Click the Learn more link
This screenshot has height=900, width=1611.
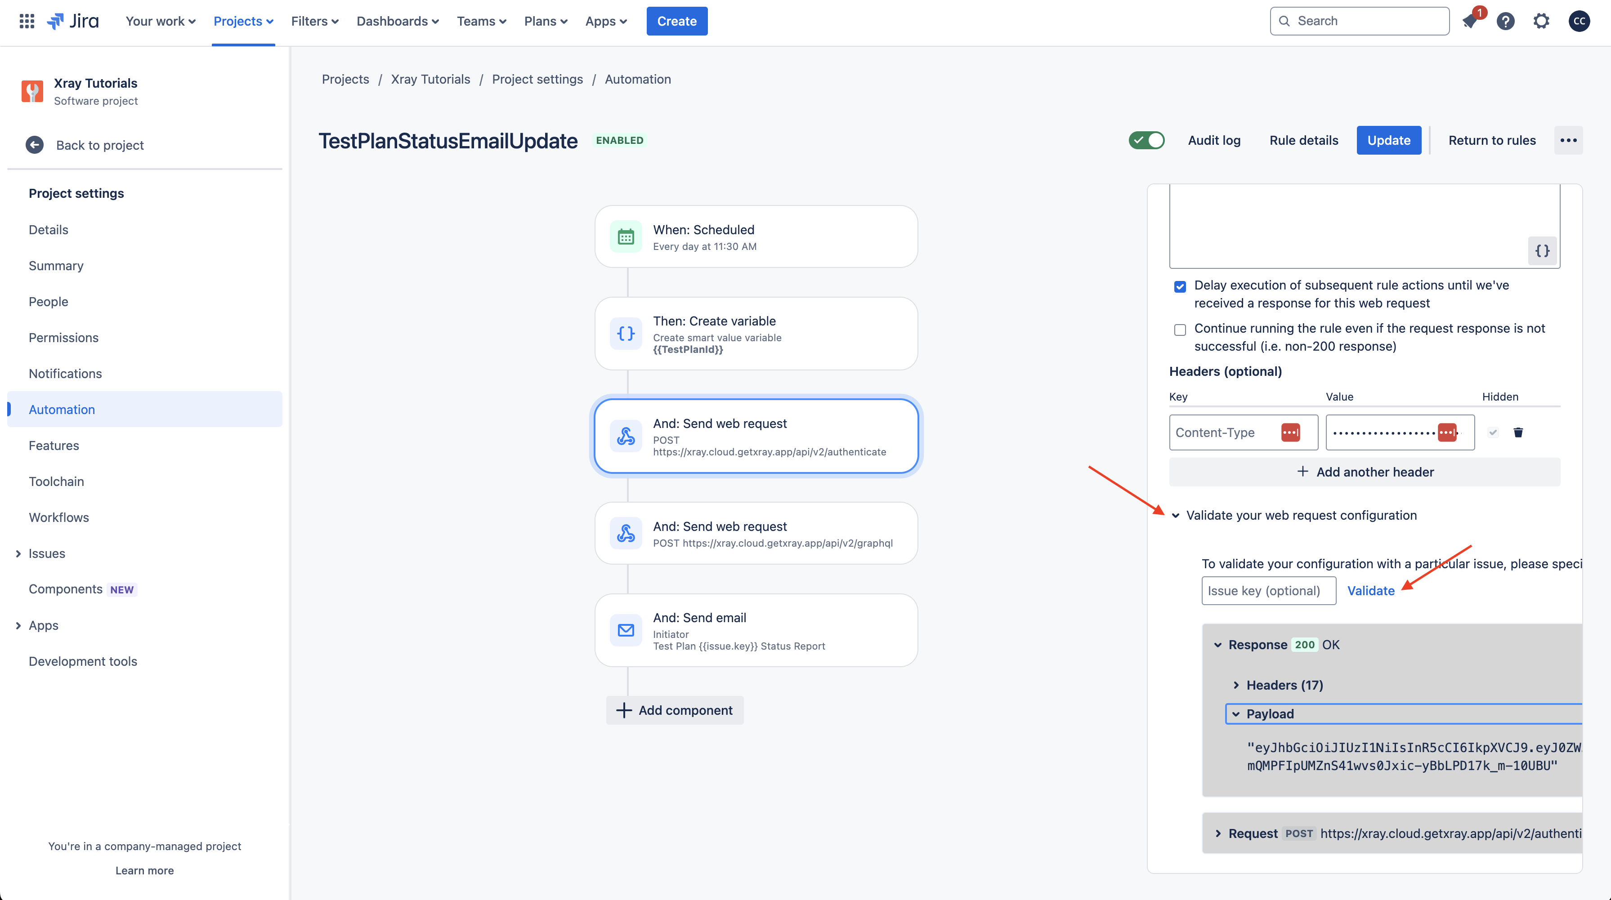coord(144,871)
